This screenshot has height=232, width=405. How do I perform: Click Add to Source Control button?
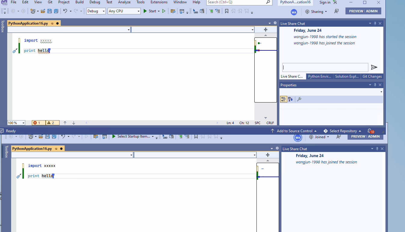point(294,131)
